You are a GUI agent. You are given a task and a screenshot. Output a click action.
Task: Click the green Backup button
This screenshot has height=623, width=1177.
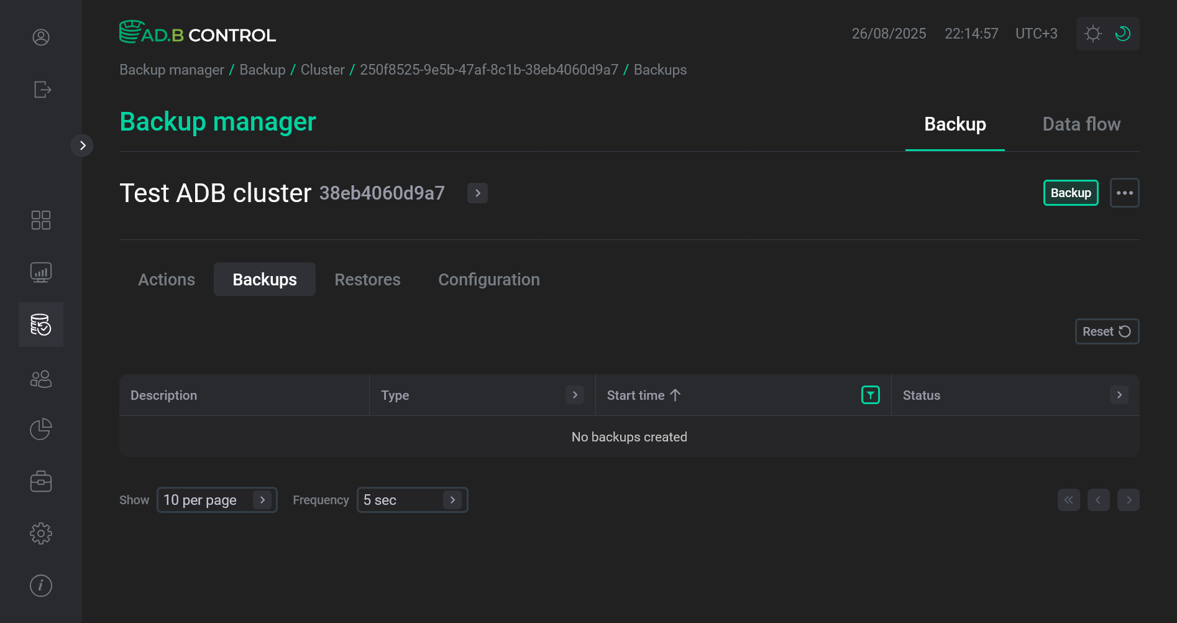(x=1070, y=193)
